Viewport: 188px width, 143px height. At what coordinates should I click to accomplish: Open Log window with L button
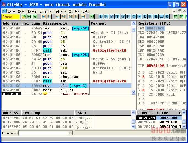101,17
